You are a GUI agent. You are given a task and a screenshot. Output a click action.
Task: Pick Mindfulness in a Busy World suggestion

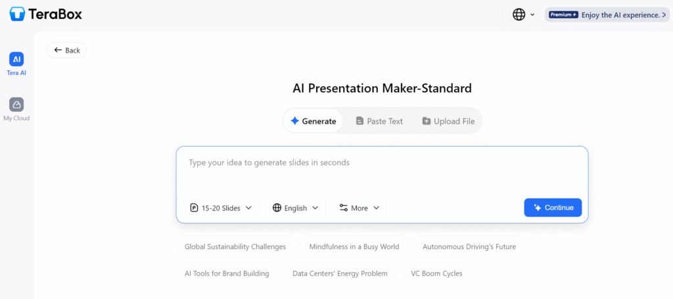354,246
